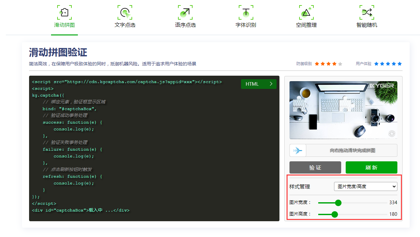This screenshot has height=237, width=420.
Task: Click the gray 验证 button
Action: [x=315, y=167]
